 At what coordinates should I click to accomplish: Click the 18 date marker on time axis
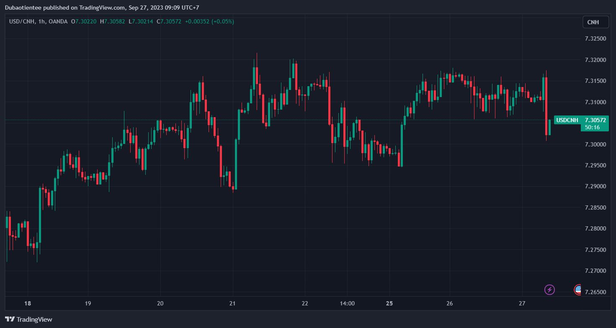coord(28,303)
